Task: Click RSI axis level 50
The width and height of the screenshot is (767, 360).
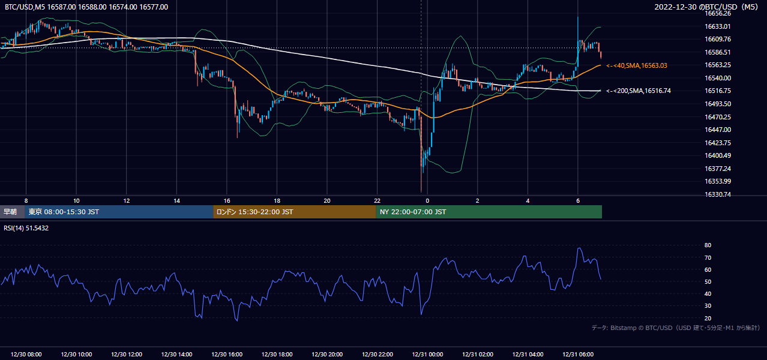Action: (708, 281)
